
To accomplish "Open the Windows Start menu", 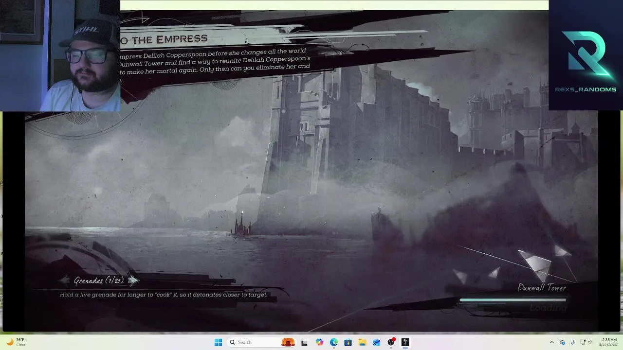I will pos(218,342).
